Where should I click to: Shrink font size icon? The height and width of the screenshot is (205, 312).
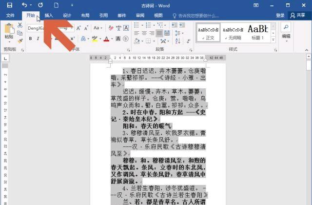(86, 28)
